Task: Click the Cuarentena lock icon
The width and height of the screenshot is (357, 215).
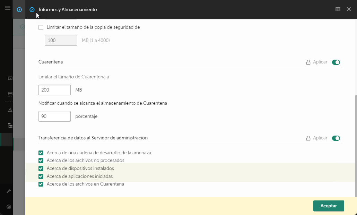Action: pos(308,62)
